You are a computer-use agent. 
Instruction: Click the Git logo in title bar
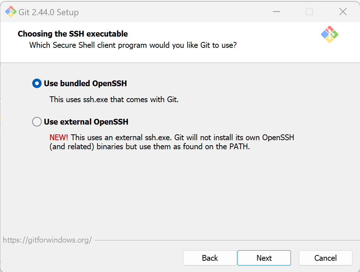click(x=10, y=12)
